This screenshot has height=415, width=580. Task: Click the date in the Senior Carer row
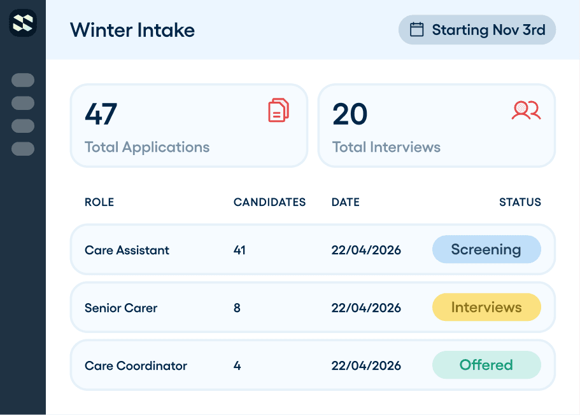pyautogui.click(x=366, y=308)
